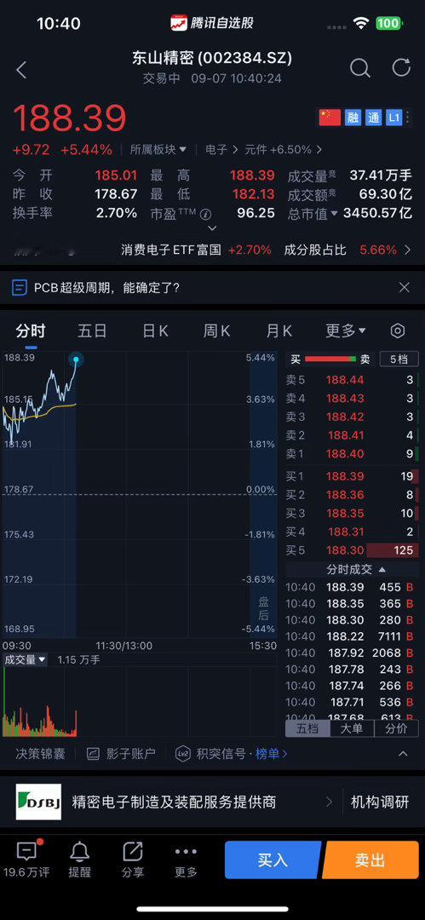Open the 19.6万评 comments icon

pyautogui.click(x=26, y=851)
